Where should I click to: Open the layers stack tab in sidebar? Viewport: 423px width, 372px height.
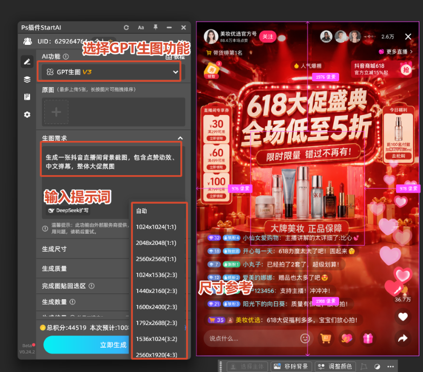27,79
